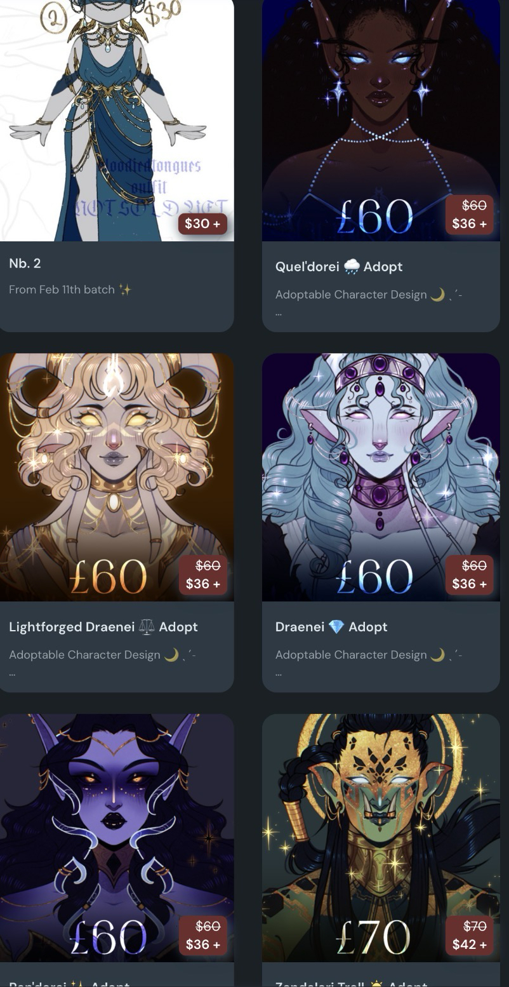Viewport: 509px width, 987px height.
Task: Click the Lightforged Draenei $36 + price badge
Action: coord(202,575)
